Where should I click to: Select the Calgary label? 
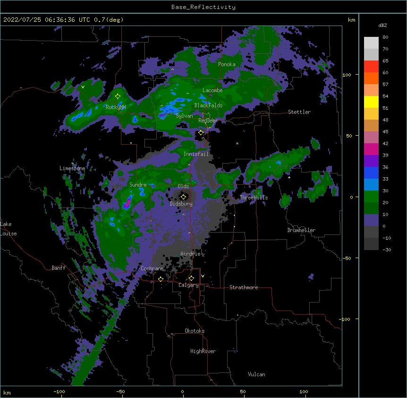point(188,285)
